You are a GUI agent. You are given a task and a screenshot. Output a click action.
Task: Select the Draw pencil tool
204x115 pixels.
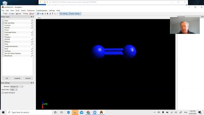pyautogui.click(x=38, y=14)
